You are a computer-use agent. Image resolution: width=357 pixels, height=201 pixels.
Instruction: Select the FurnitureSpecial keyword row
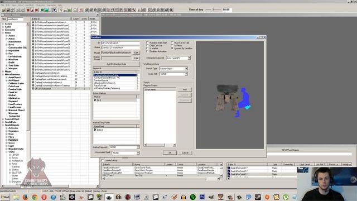coord(115,80)
